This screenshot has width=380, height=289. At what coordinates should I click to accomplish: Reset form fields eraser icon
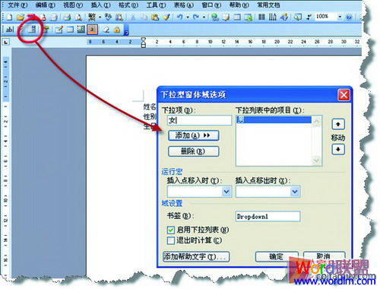pos(106,30)
